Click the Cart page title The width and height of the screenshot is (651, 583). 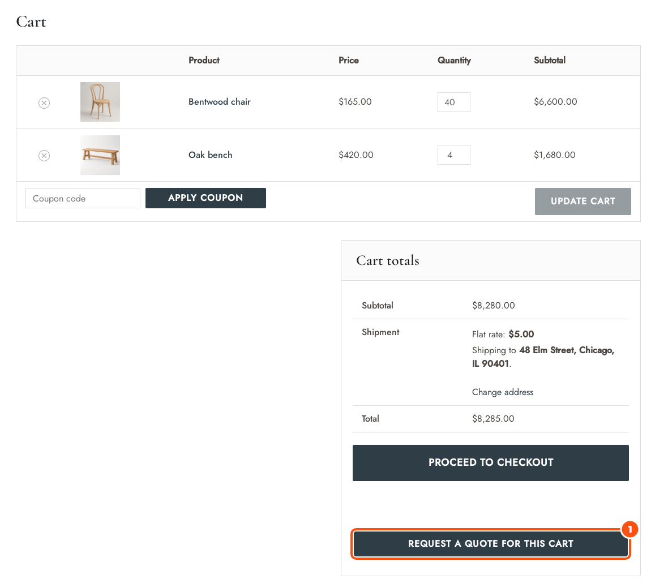pos(31,22)
